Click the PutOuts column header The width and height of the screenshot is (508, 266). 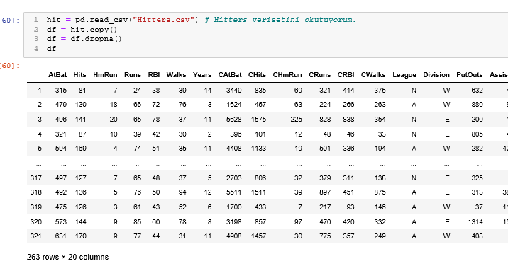(470, 75)
